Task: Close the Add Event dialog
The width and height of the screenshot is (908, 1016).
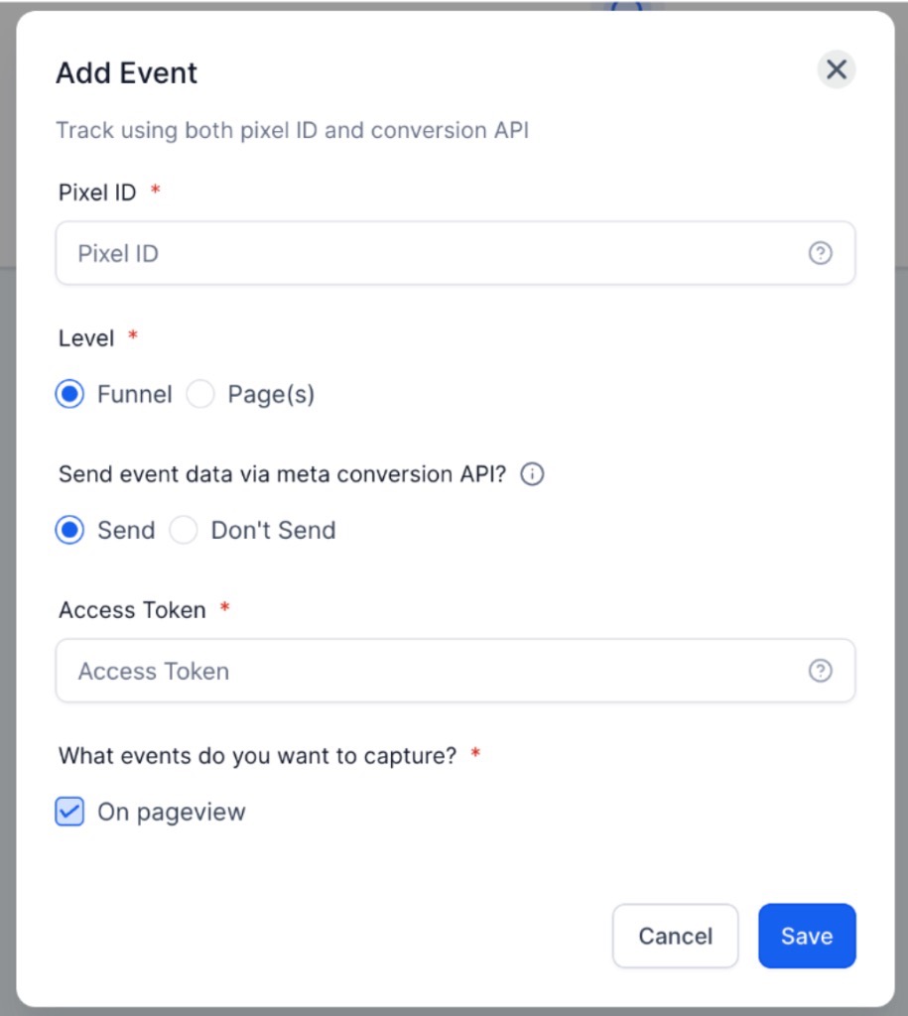Action: 836,69
